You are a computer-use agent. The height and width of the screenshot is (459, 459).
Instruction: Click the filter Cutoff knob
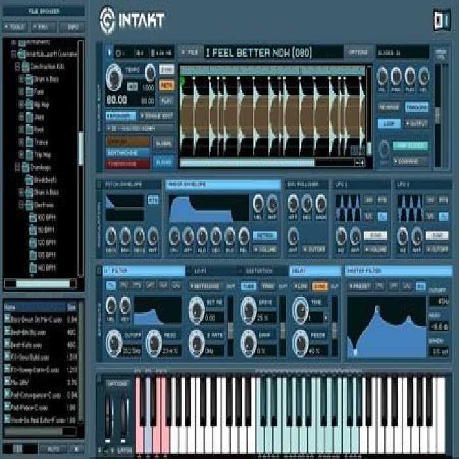point(114,344)
